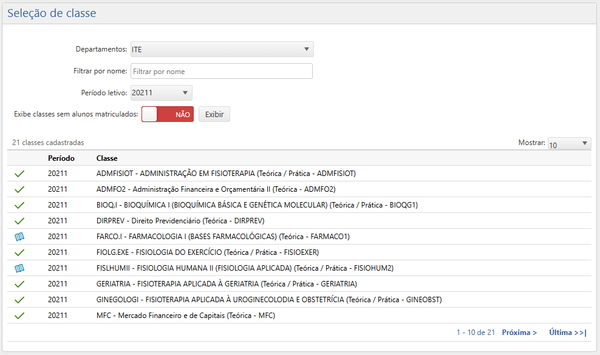Image resolution: width=600 pixels, height=355 pixels.
Task: Click the checkmark icon for ADMFISIOT row
Action: [19, 174]
